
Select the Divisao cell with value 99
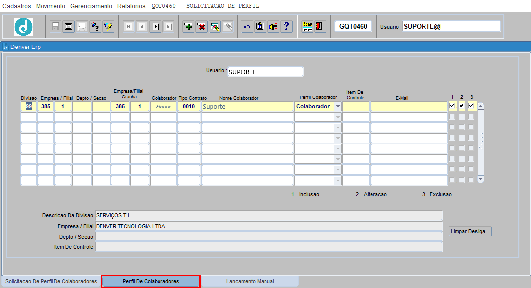coord(29,106)
